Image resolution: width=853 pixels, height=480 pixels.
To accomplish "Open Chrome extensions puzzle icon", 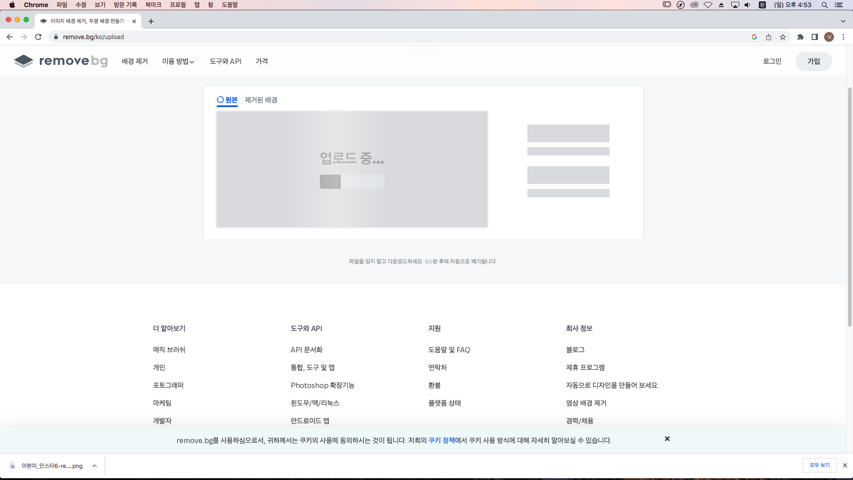I will (x=800, y=37).
